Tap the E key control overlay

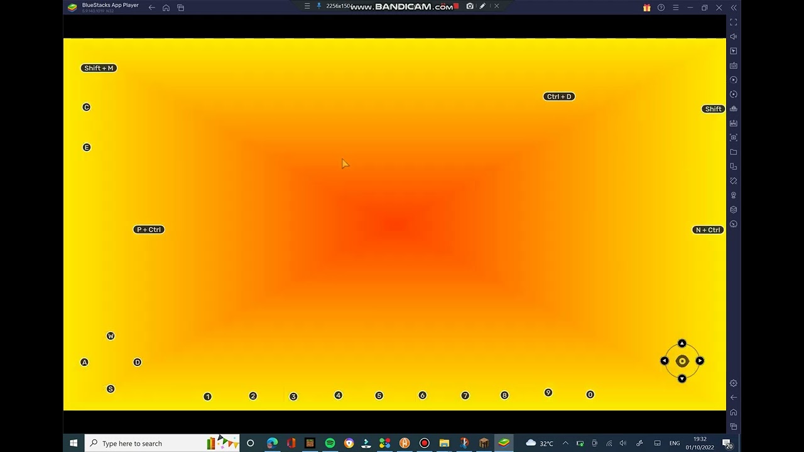(87, 148)
